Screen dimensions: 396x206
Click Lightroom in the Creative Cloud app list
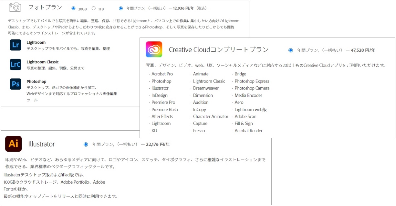tap(161, 124)
